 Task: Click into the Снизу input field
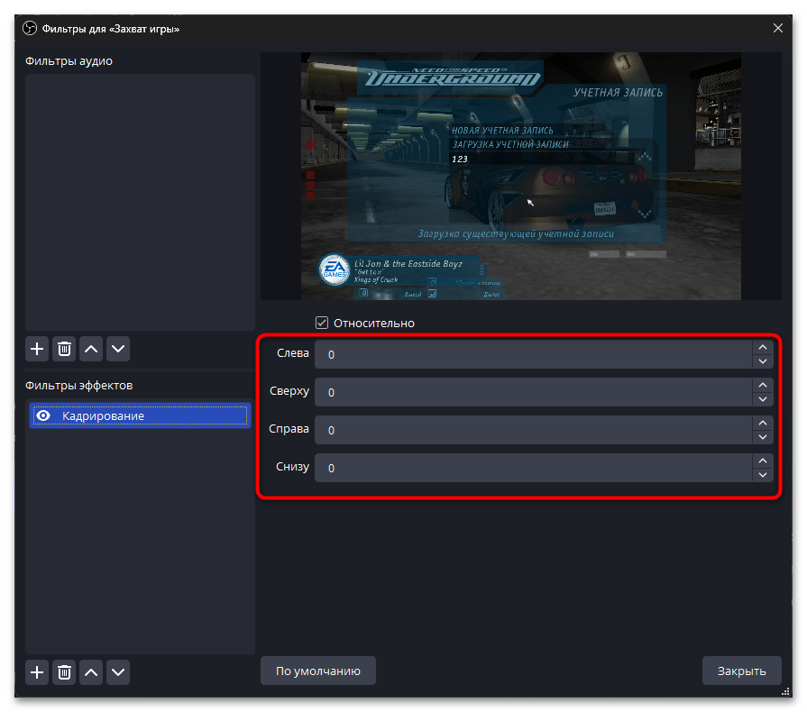533,468
